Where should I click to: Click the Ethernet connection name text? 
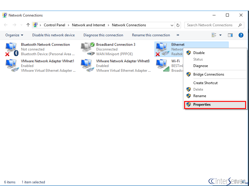178,45
